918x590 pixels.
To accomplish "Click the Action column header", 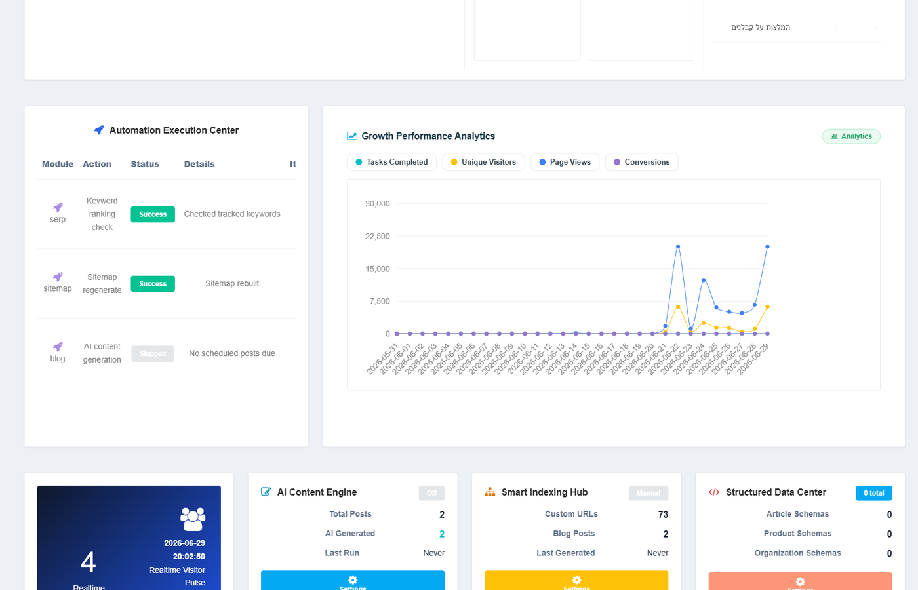I will (x=97, y=164).
